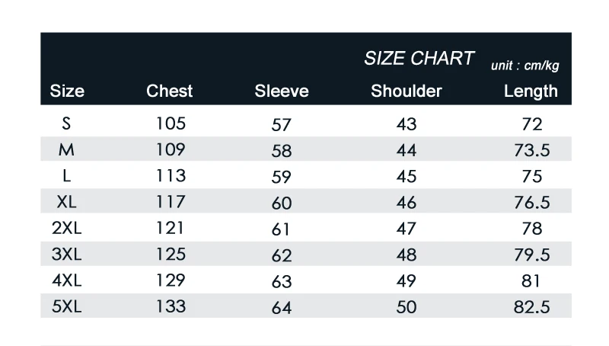Click chest value 113 for size L

(171, 176)
